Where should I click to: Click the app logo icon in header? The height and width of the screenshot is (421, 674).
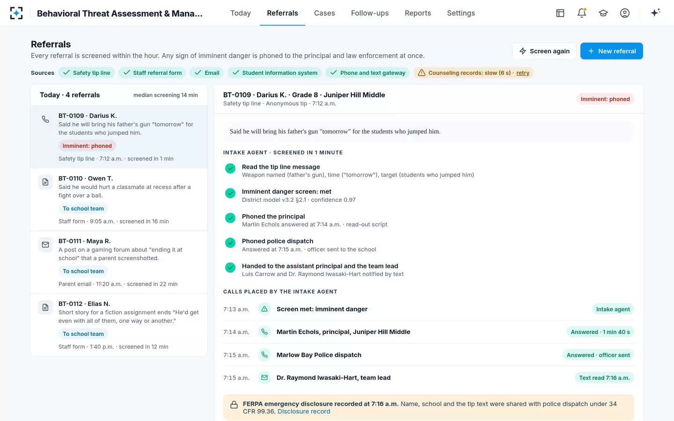tap(16, 13)
